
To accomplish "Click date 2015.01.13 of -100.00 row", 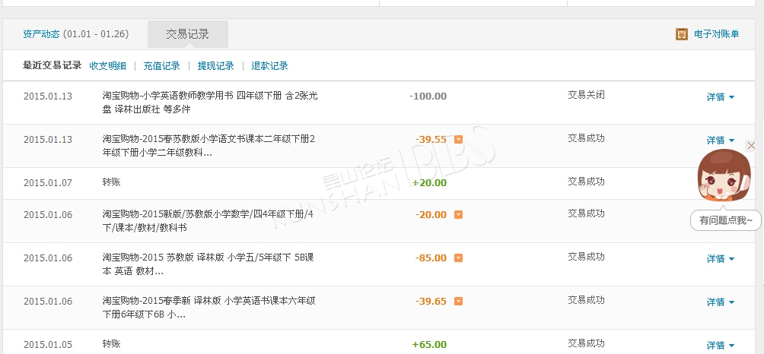I will pyautogui.click(x=48, y=96).
